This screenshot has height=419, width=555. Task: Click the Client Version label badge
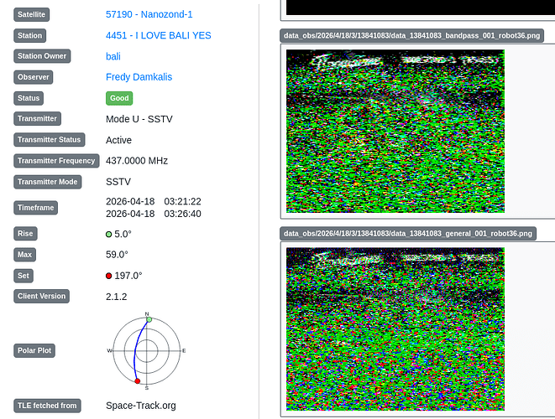point(41,296)
